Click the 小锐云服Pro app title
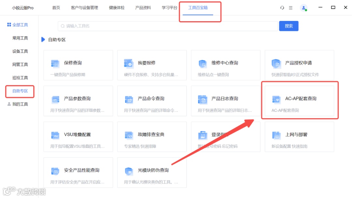Image resolution: width=352 pixels, height=198 pixels. [x=23, y=8]
